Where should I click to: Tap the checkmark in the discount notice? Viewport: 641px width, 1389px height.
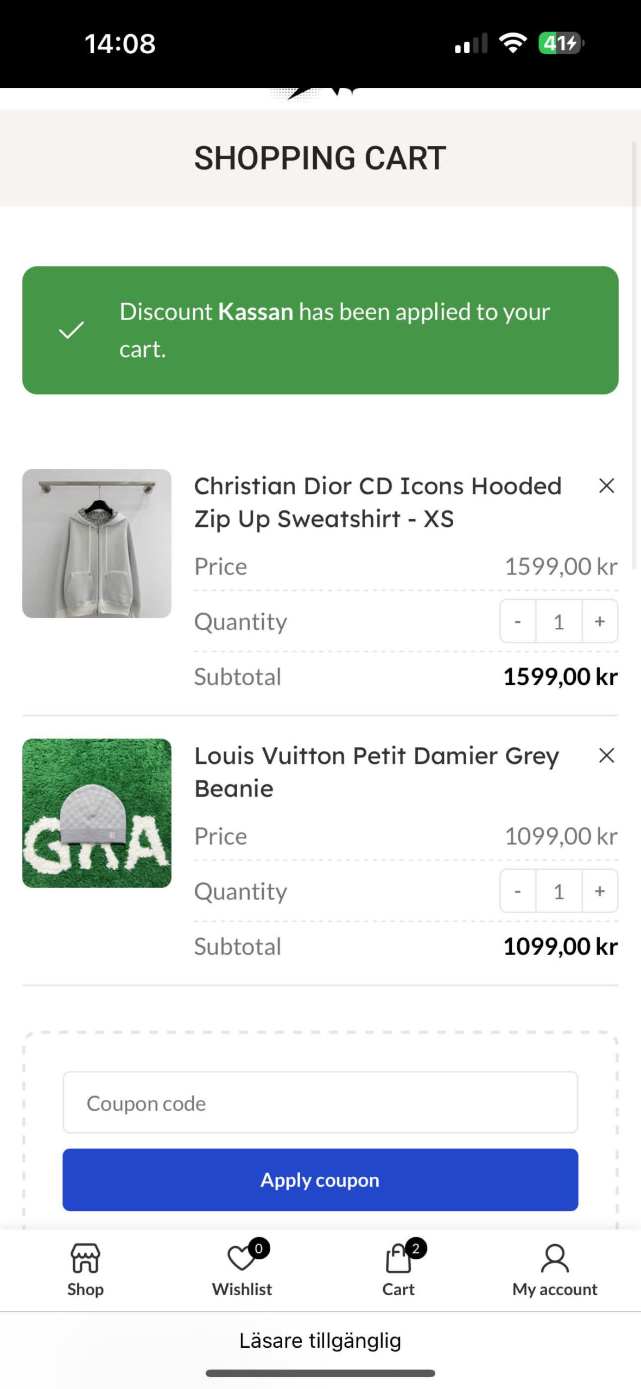click(x=71, y=330)
